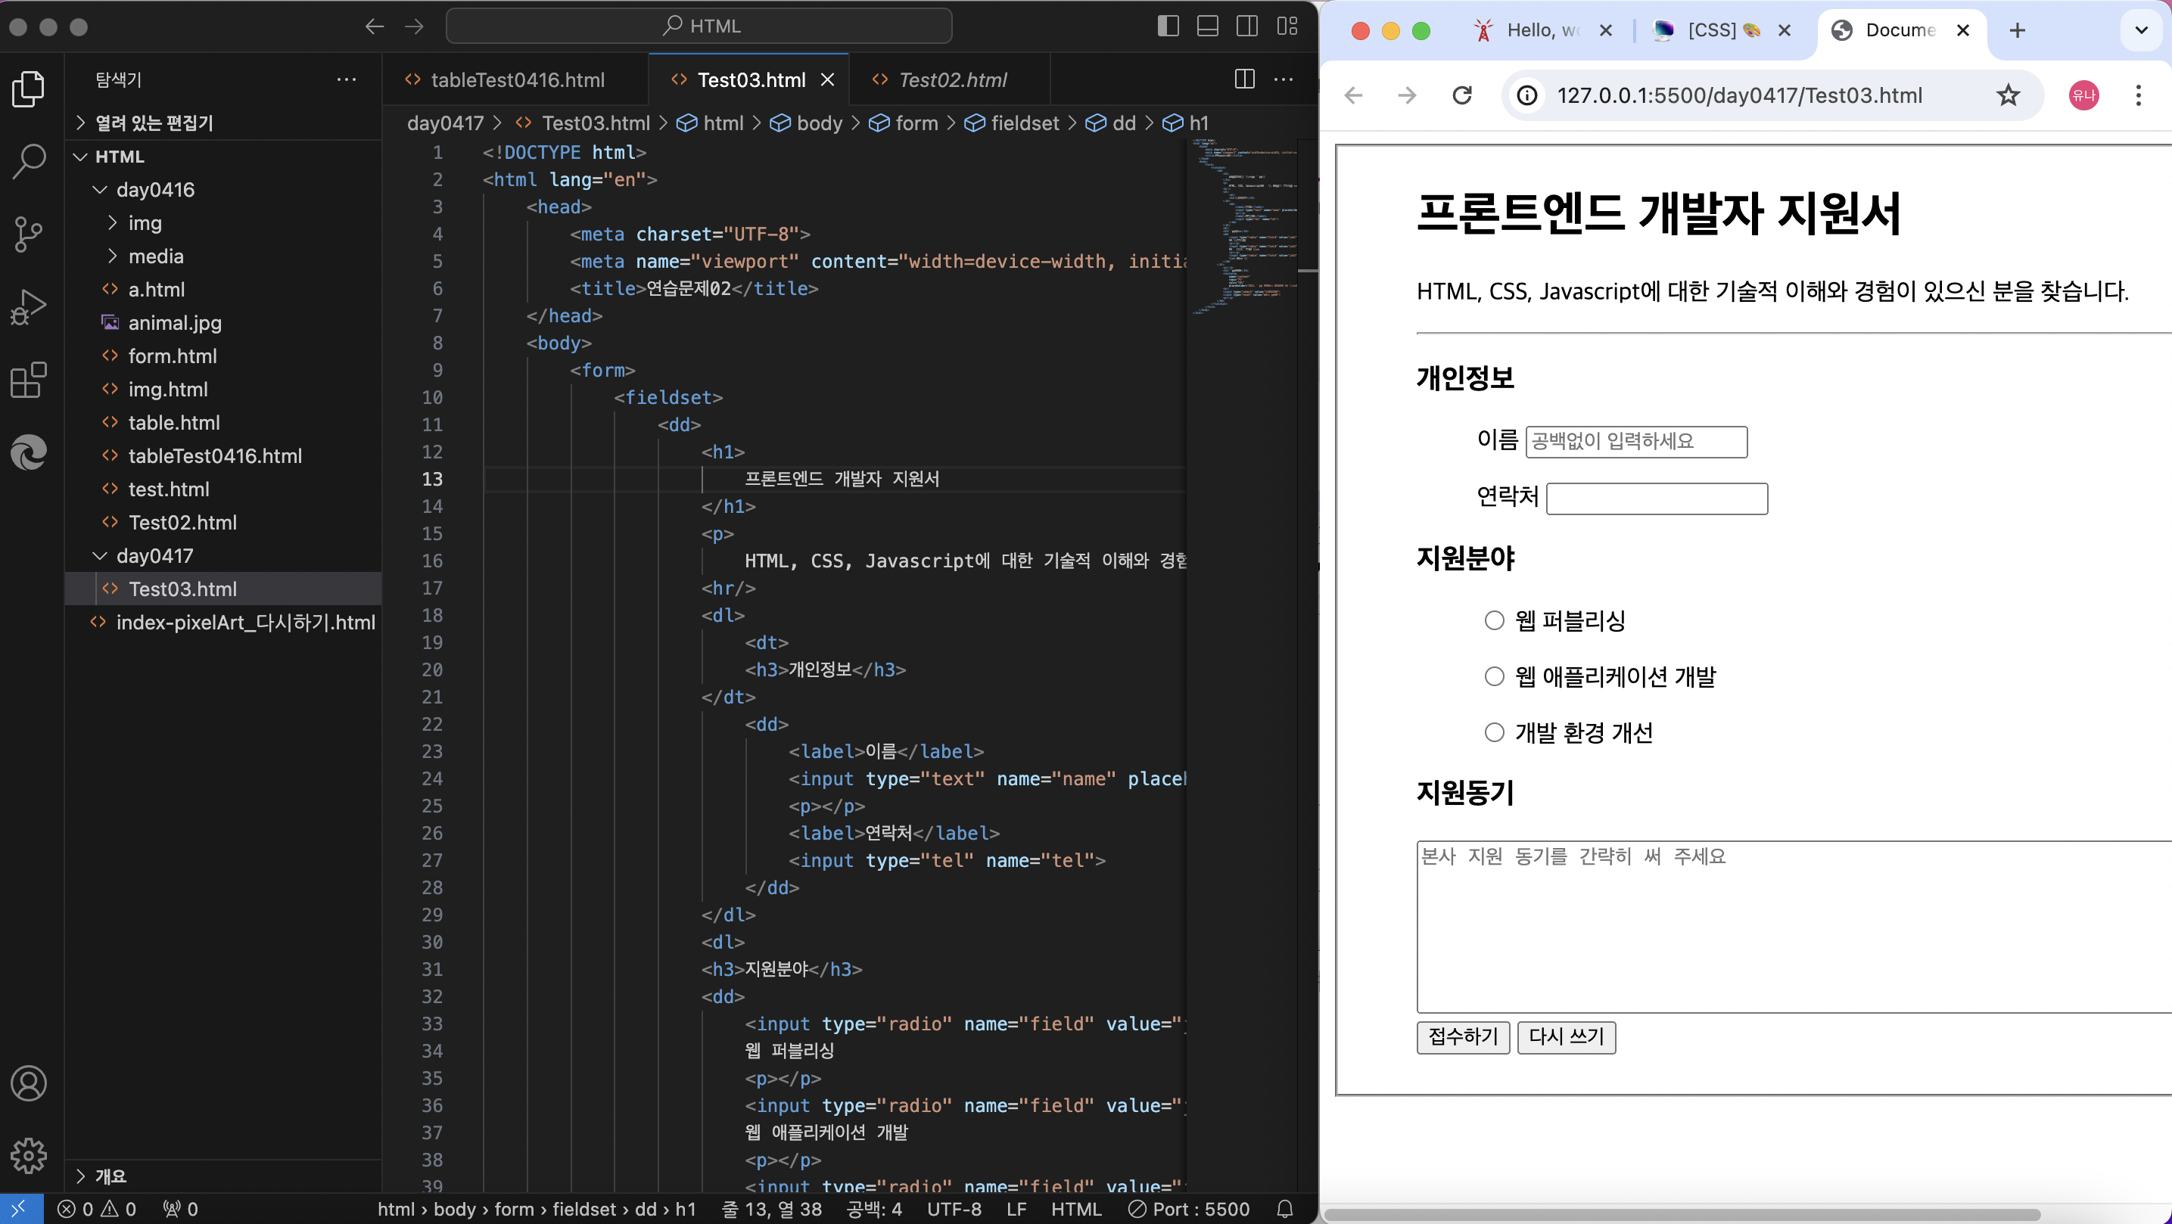Choose the 개발 환경 개선 radio button

coord(1494,732)
